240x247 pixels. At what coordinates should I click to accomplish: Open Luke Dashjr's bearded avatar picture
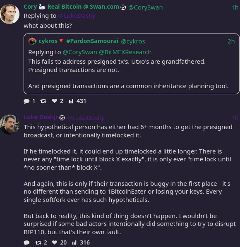(10, 125)
